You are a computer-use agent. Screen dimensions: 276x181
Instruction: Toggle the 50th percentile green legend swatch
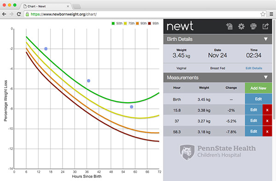(113, 23)
